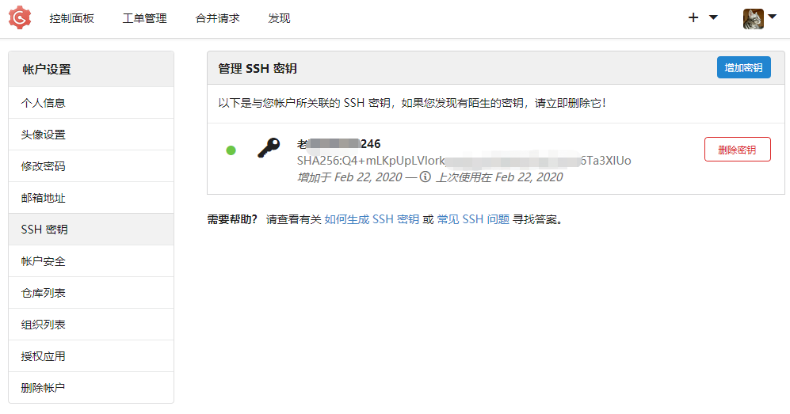Open 常见 SSH 问题 link

[x=473, y=219]
